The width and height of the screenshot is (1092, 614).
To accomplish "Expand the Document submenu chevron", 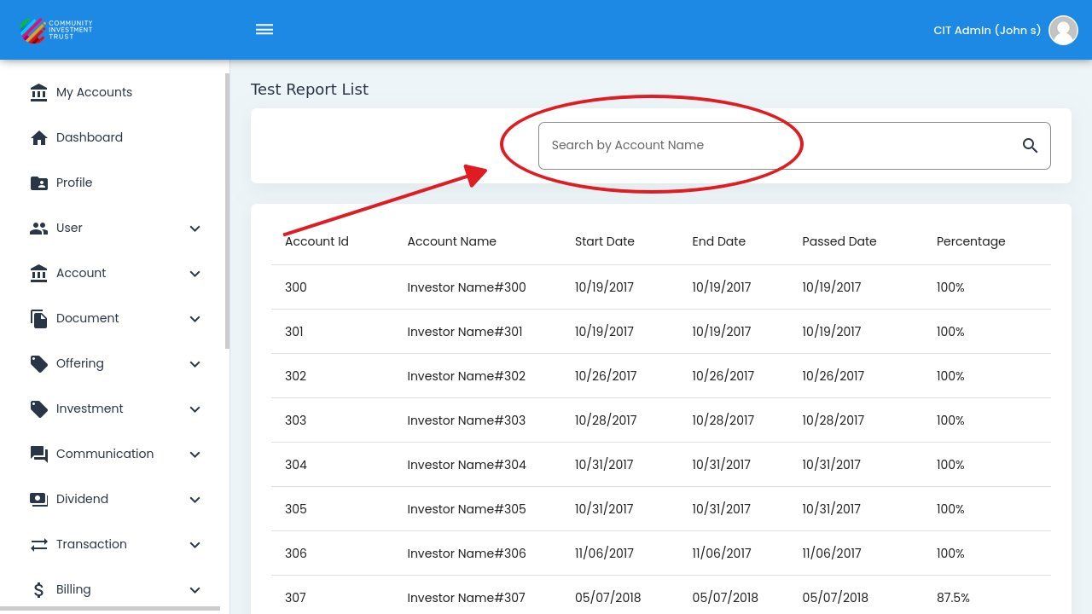I will pyautogui.click(x=195, y=319).
